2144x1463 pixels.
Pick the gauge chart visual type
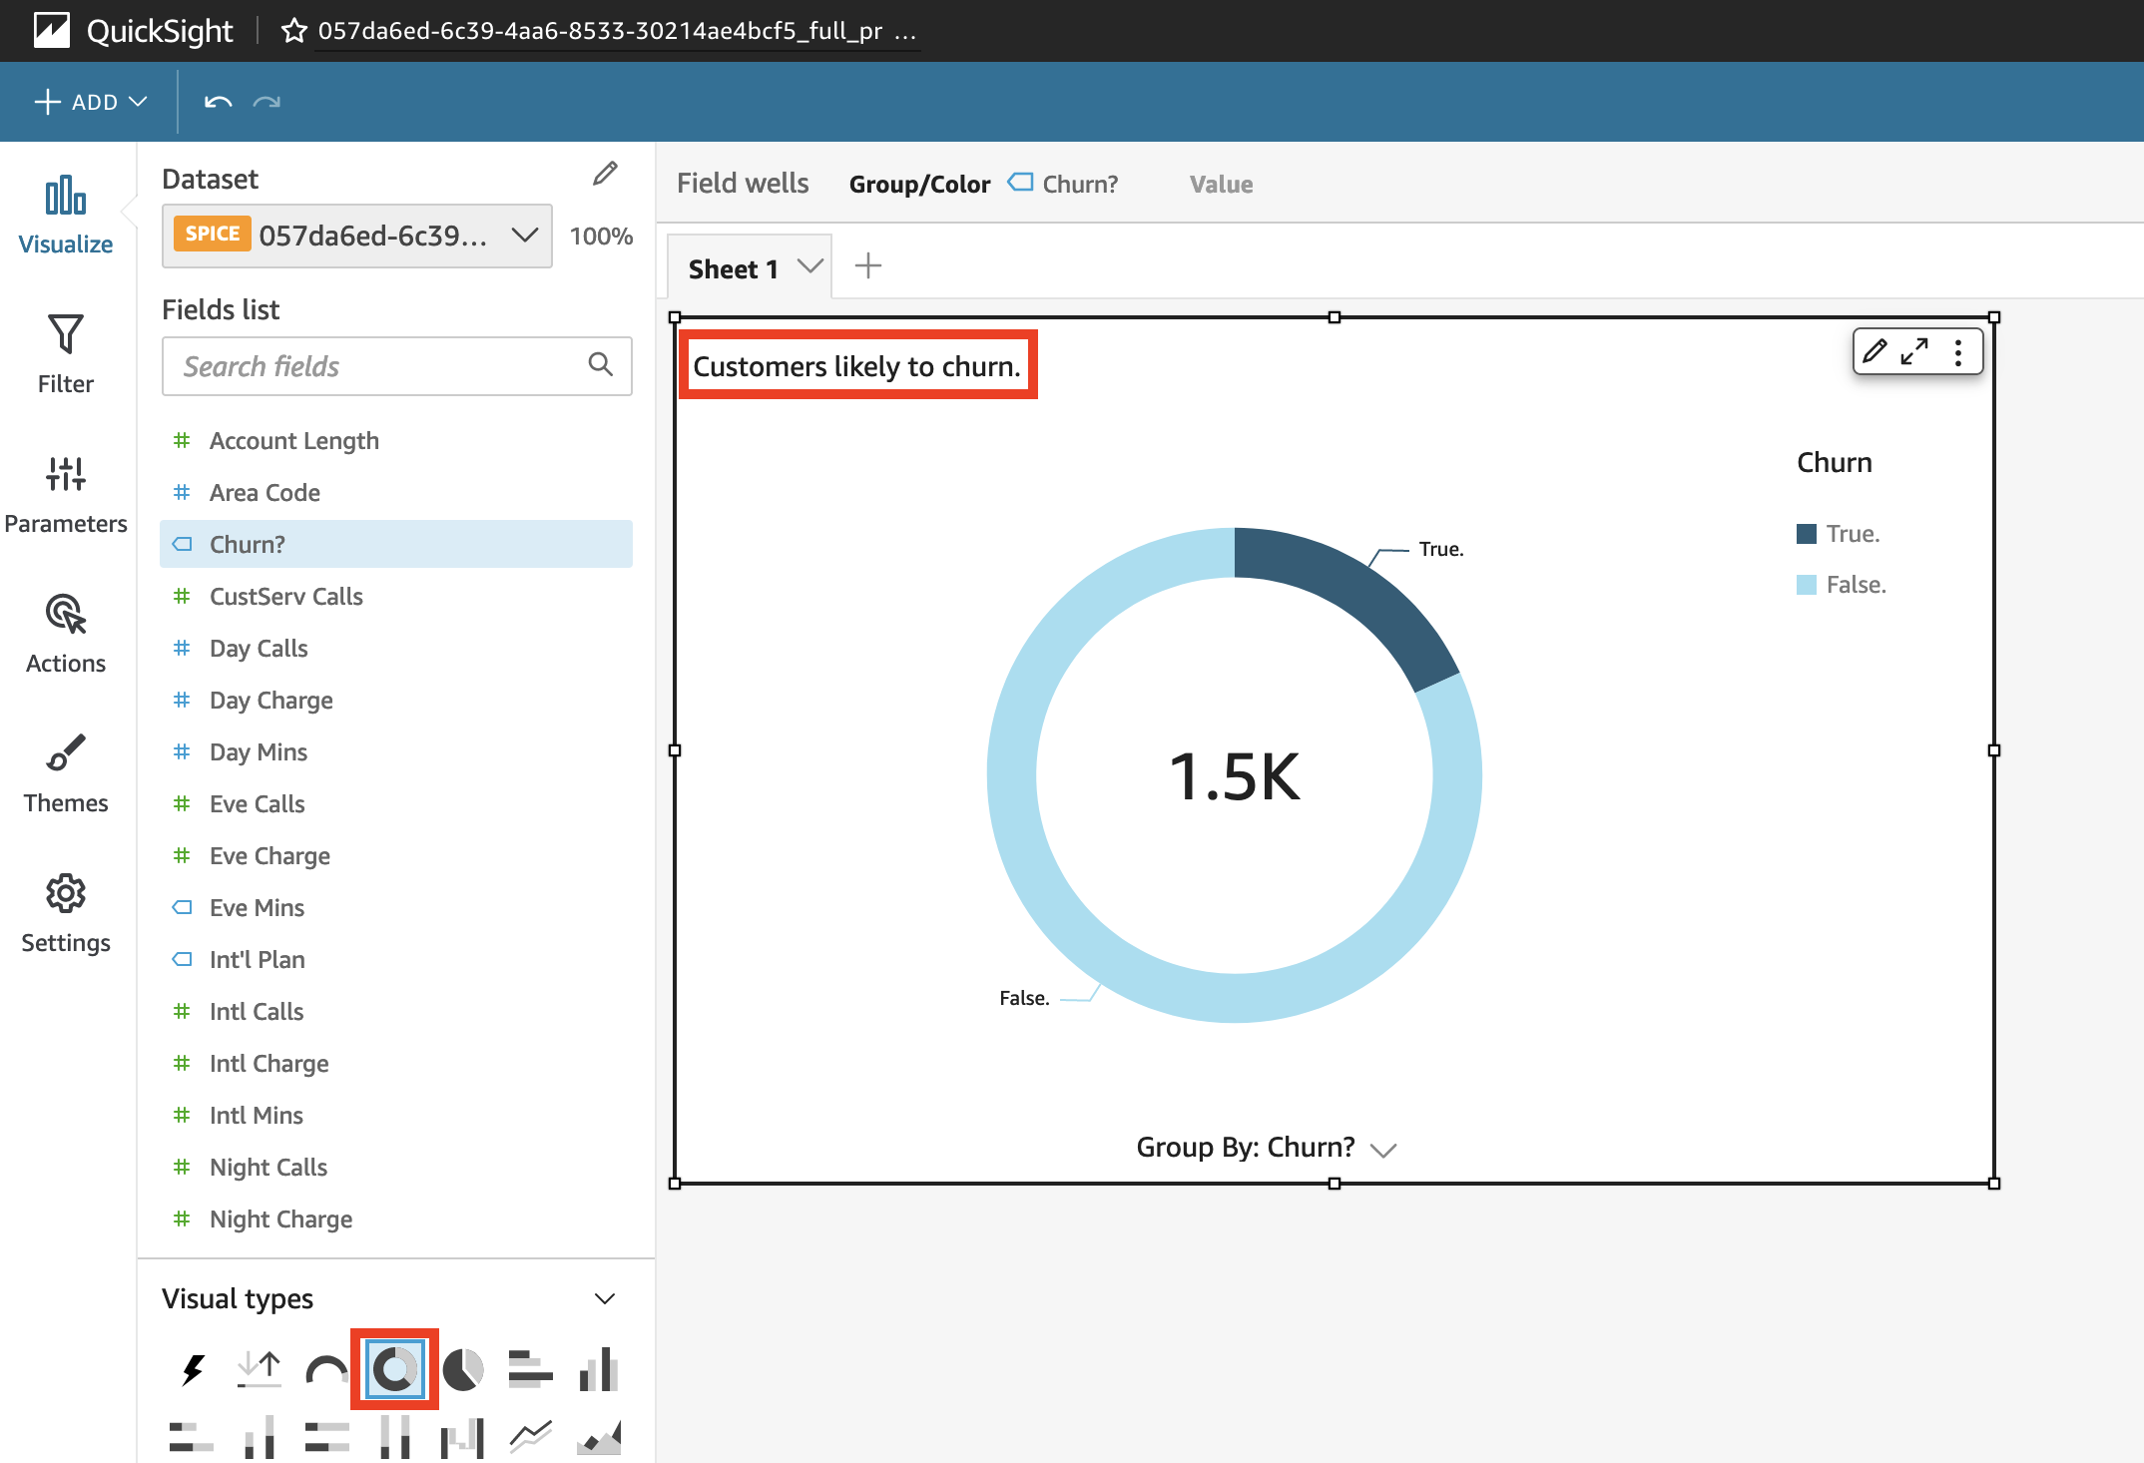tap(326, 1369)
